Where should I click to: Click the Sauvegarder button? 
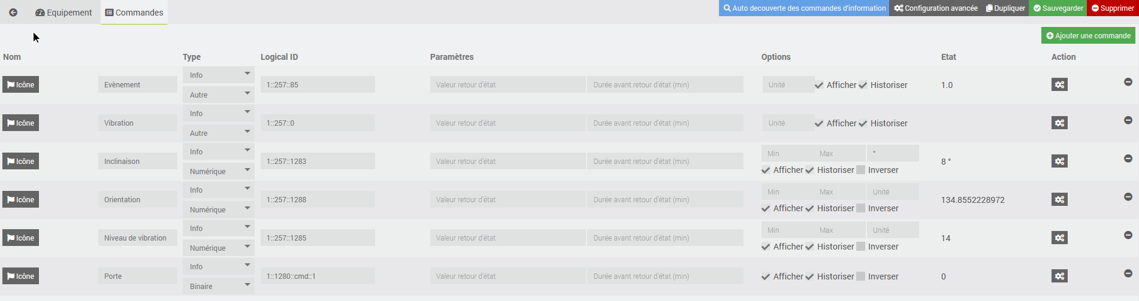pyautogui.click(x=1058, y=8)
